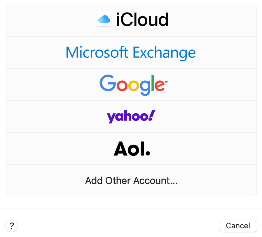This screenshot has height=237, width=262.
Task: Click Add Other Account… option
Action: tap(131, 181)
